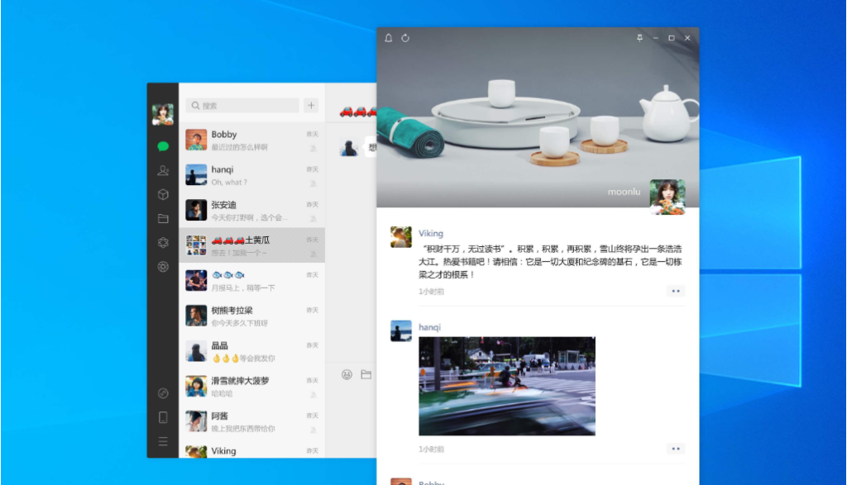Screen dimensions: 847x485
Task: Open the Contacts icon in sidebar
Action: pyautogui.click(x=163, y=170)
